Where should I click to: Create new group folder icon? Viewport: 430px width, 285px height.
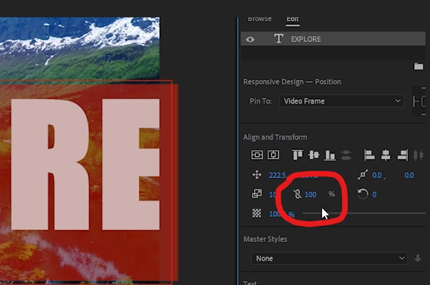tap(418, 66)
